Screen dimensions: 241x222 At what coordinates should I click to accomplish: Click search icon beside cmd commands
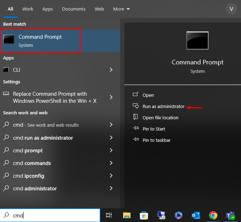click(x=6, y=163)
